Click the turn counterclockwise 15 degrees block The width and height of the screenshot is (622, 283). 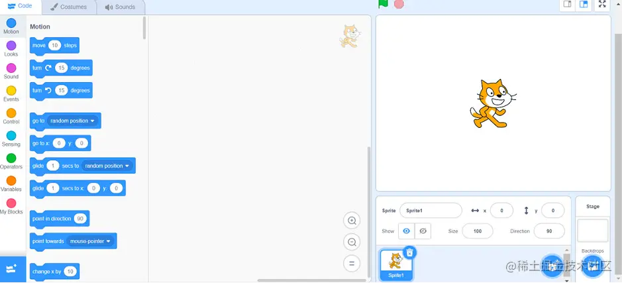coord(61,91)
